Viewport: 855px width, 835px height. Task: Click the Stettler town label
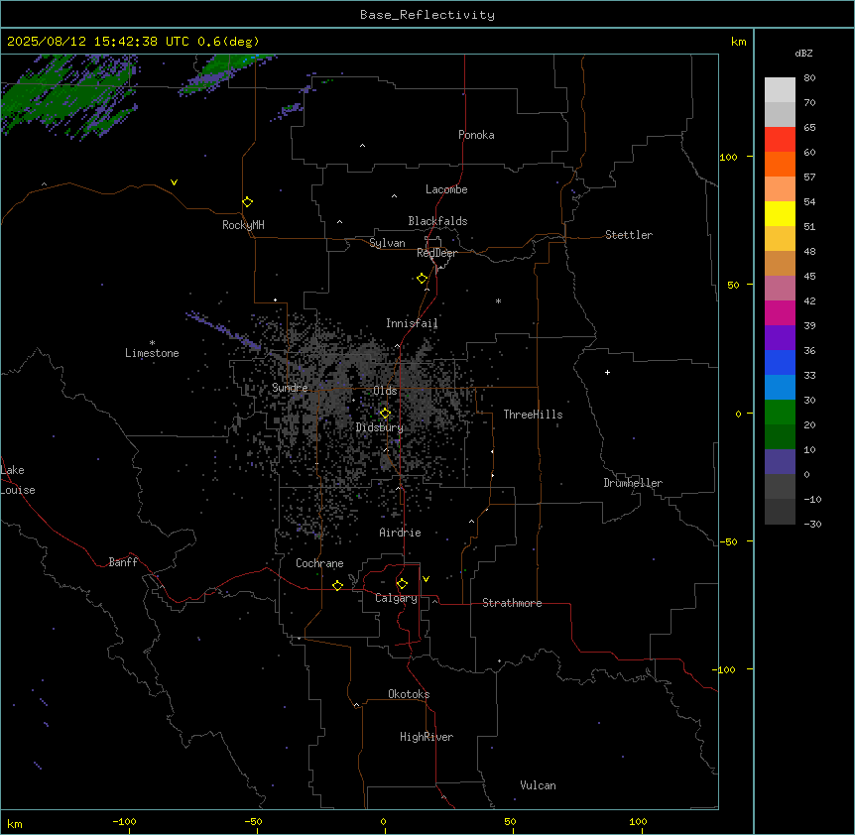coord(629,235)
